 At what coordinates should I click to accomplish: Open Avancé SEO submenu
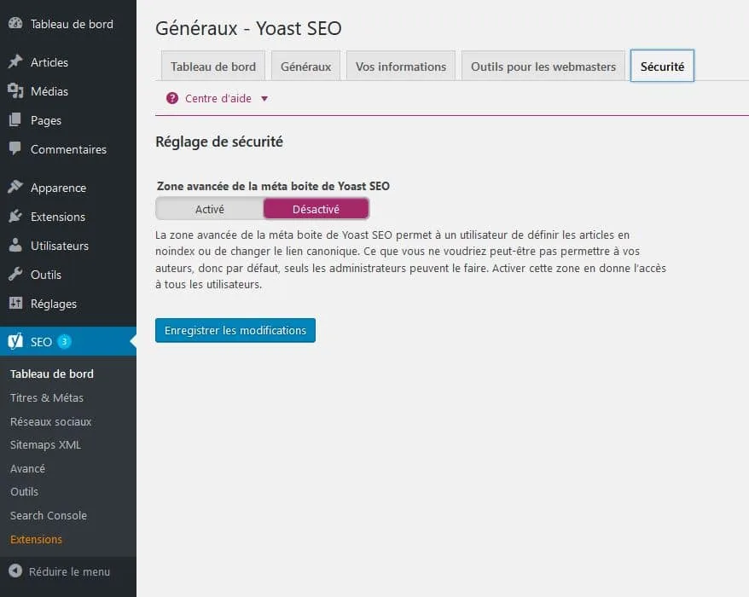27,468
